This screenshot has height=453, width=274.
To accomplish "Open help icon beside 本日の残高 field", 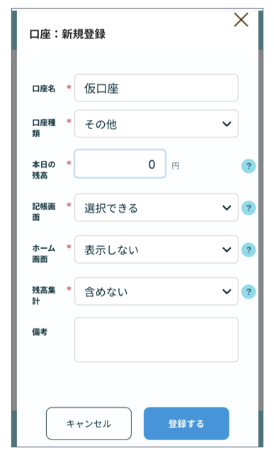I will tap(249, 166).
